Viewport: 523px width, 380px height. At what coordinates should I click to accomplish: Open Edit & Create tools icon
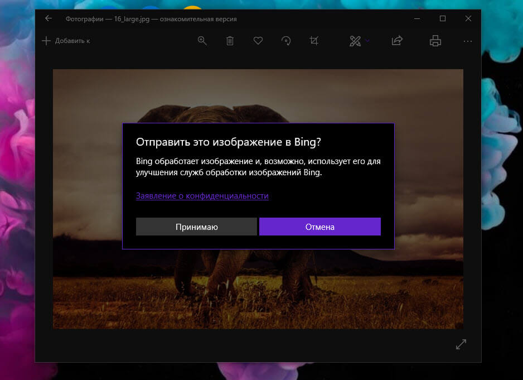pyautogui.click(x=355, y=41)
